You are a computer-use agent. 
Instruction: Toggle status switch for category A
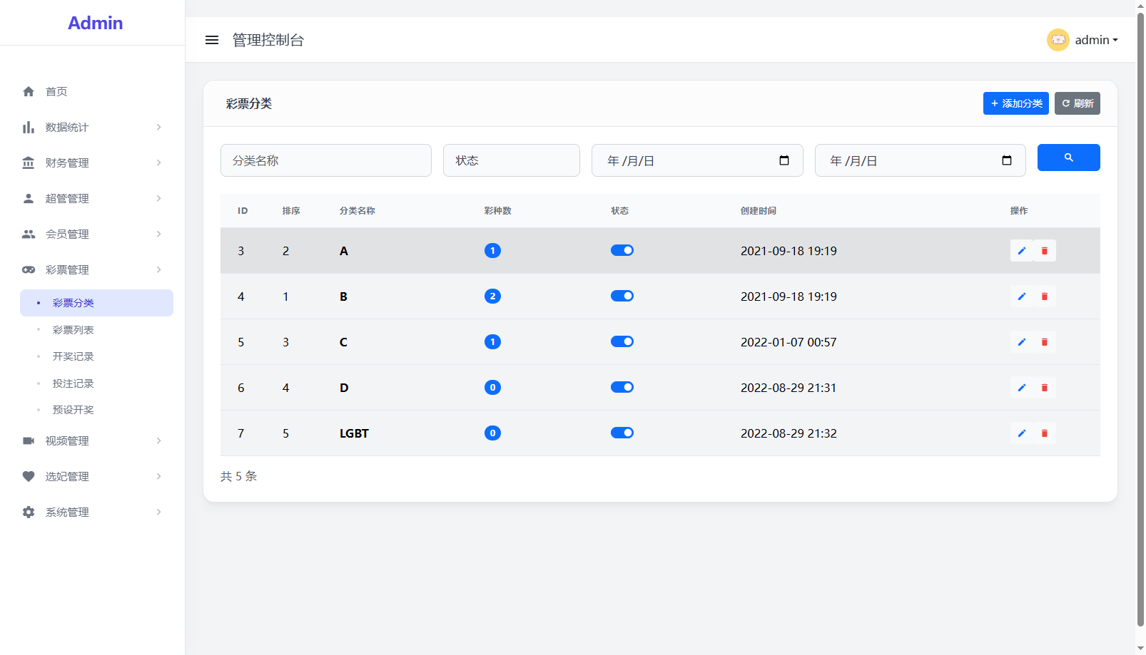click(x=622, y=251)
